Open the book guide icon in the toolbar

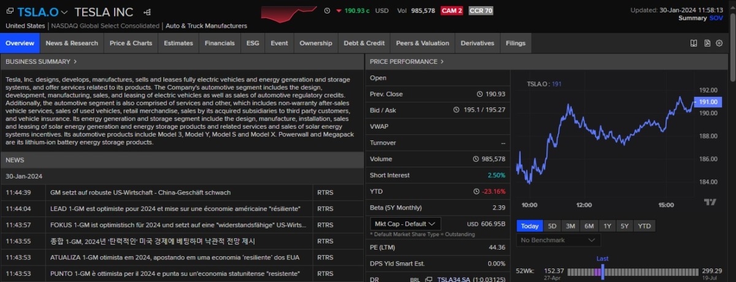694,43
